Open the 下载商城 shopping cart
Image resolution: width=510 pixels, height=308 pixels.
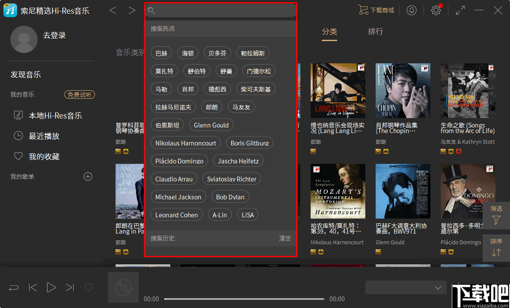377,10
